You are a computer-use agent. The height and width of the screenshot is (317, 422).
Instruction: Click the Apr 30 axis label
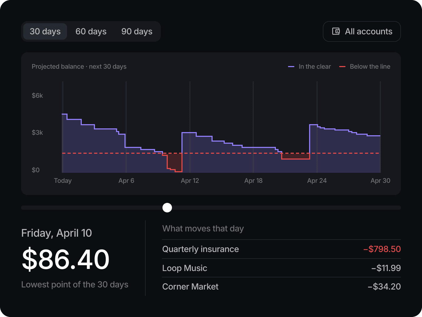pos(380,181)
